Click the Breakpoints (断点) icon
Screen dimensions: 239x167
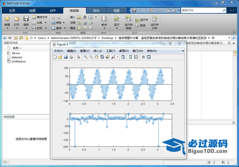click(x=104, y=19)
